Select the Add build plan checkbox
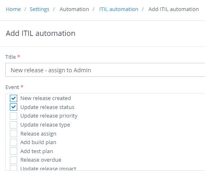Viewport: 205px width, 178px height. click(x=14, y=142)
